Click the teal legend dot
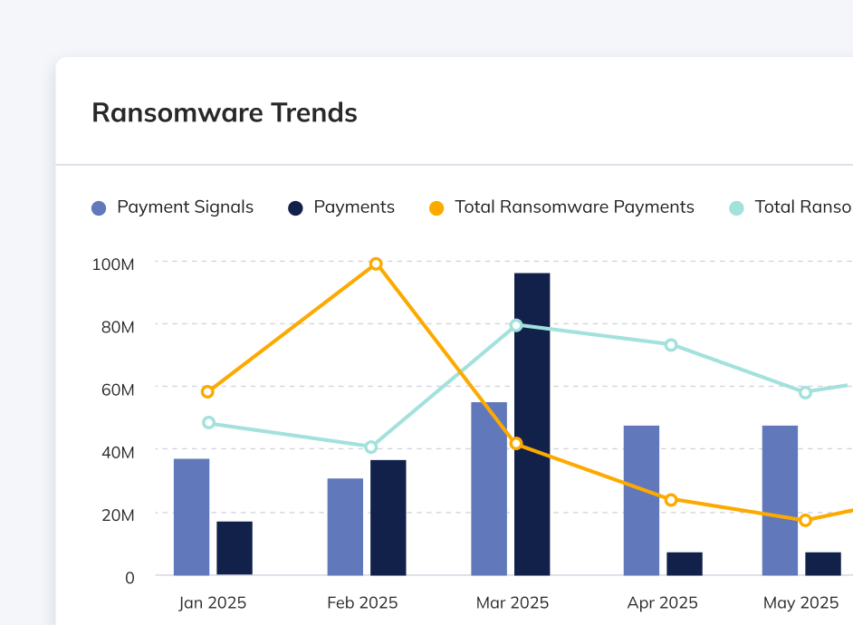The image size is (853, 625). coord(736,208)
